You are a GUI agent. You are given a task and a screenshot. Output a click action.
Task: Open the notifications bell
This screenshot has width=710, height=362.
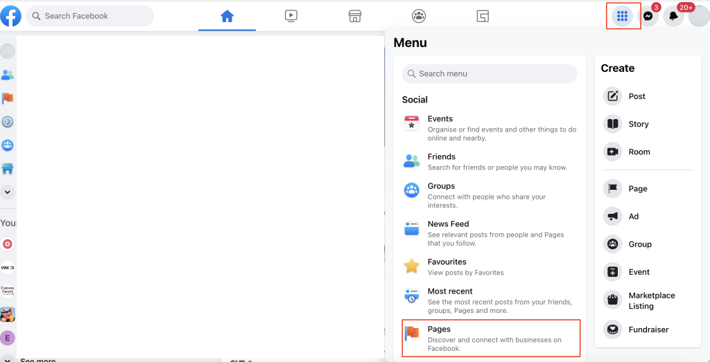tap(674, 17)
